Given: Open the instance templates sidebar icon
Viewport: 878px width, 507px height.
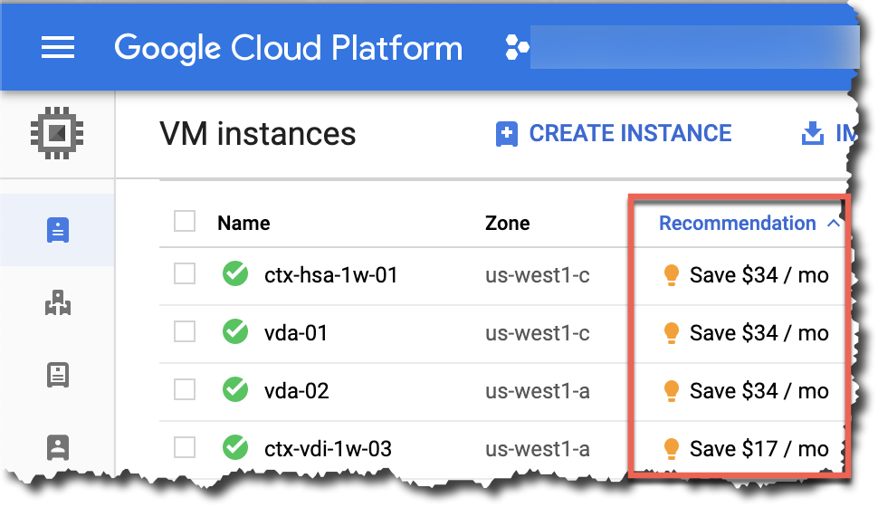Looking at the screenshot, I should tap(57, 375).
